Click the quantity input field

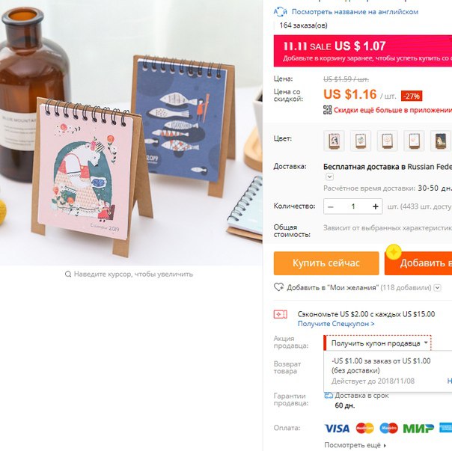pos(352,206)
